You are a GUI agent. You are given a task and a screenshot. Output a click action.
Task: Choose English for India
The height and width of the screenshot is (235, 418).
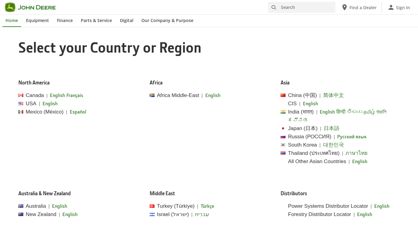point(327,112)
